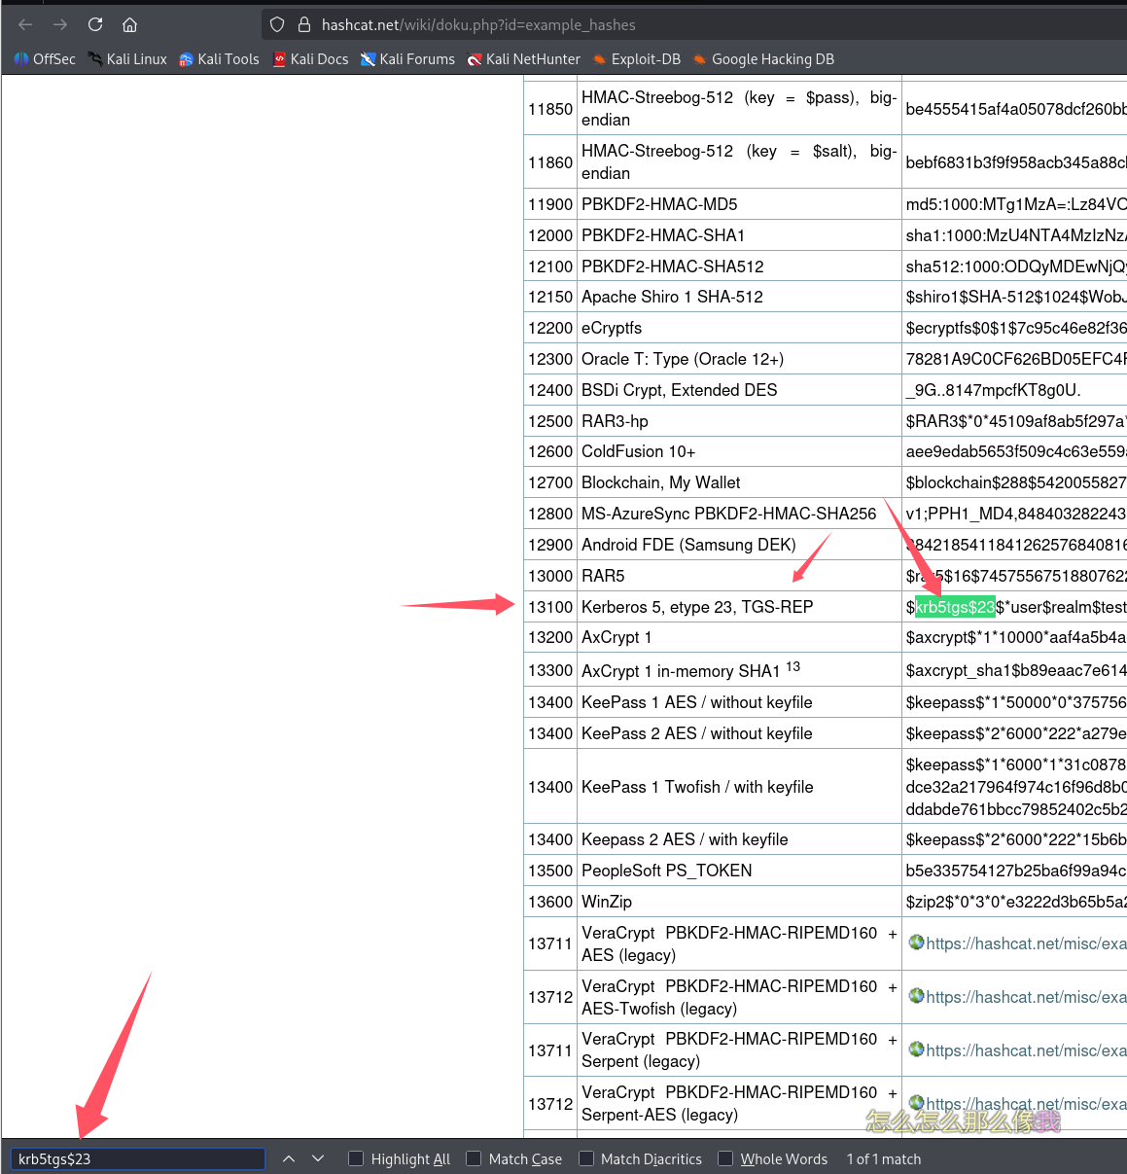This screenshot has width=1127, height=1174.
Task: Jump to previous find match
Action: (x=289, y=1158)
